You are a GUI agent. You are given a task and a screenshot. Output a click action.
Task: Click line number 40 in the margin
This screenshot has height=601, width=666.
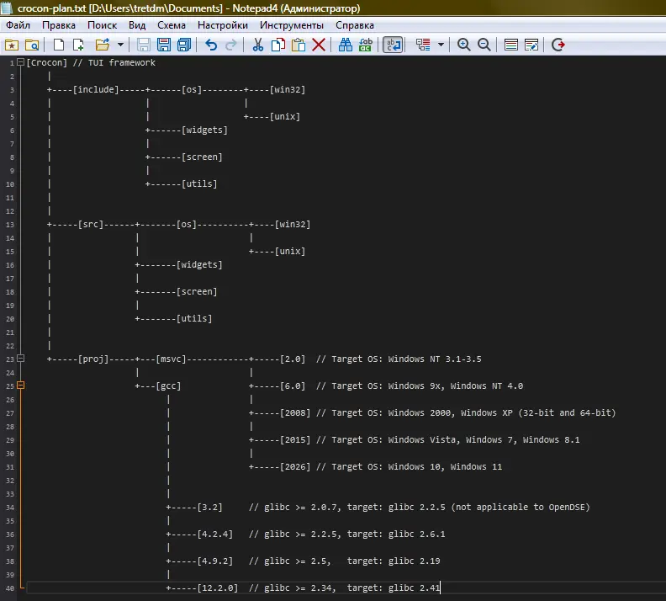click(x=10, y=588)
